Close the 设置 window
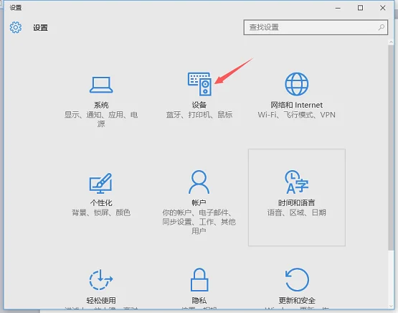Screen dimensions: 398x313 coord(383,8)
